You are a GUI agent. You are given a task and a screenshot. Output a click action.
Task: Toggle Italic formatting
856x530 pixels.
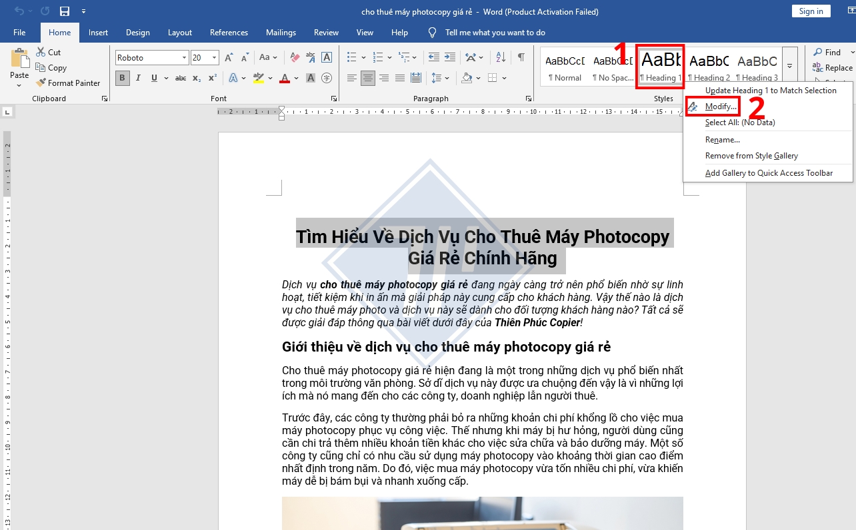[139, 79]
